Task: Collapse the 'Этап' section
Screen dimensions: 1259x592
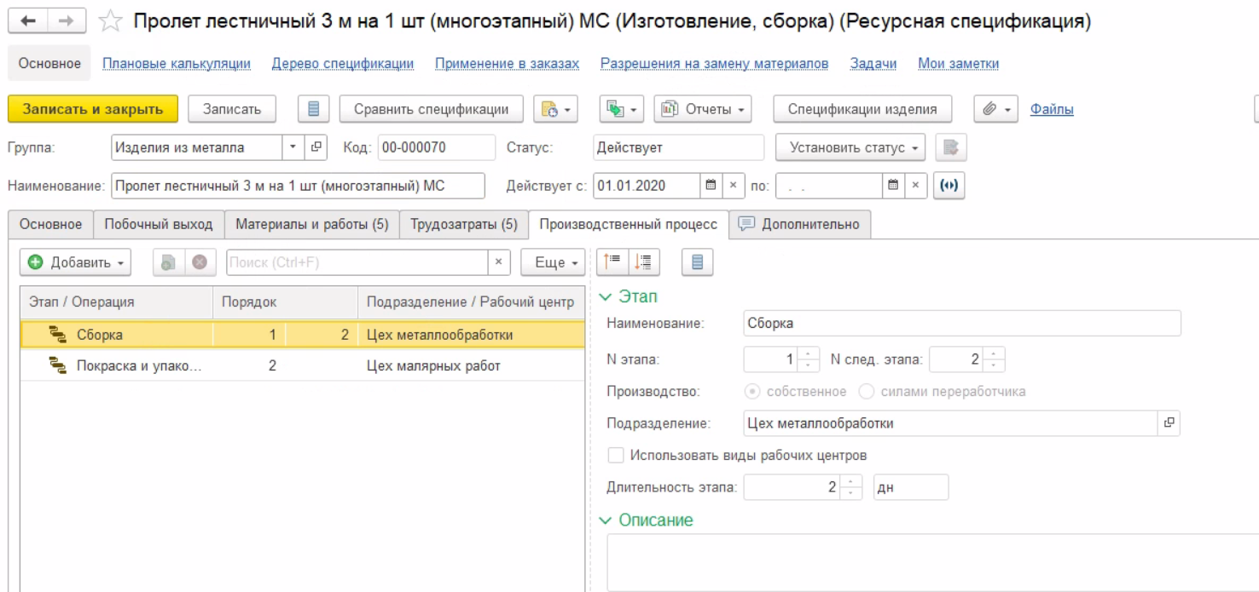Action: click(x=606, y=297)
